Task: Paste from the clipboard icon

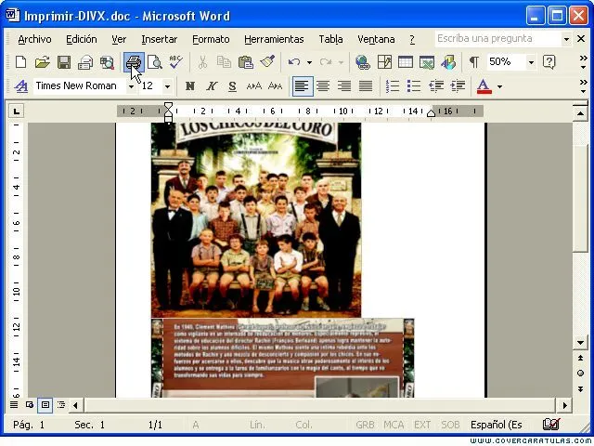Action: pos(245,62)
